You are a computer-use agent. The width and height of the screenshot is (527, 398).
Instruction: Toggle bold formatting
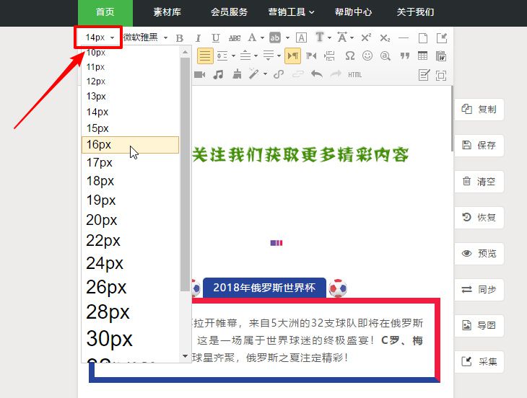[x=180, y=38]
